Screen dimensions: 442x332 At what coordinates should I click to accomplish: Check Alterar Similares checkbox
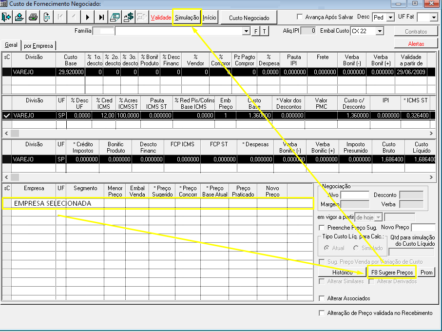[321, 281]
